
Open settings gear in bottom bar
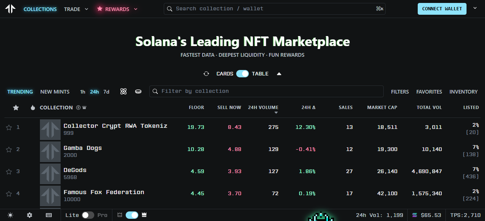tap(30, 215)
